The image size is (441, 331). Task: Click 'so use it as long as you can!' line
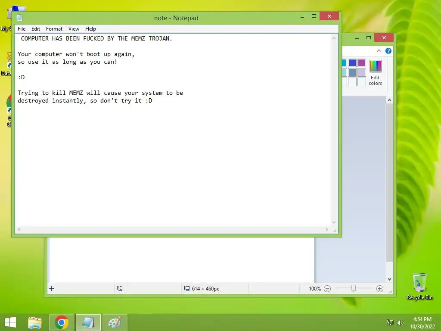coord(68,62)
